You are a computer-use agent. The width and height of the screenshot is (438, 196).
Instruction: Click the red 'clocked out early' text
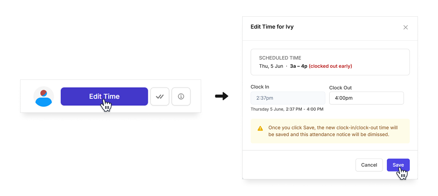tap(330, 66)
